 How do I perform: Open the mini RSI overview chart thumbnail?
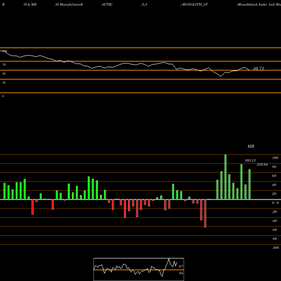click(x=139, y=269)
